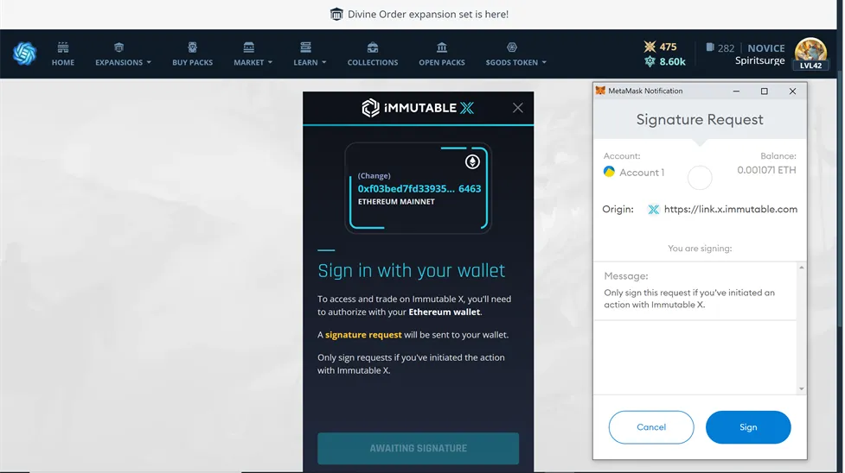Close the MetaMask Notification window
Viewport: 845px width, 473px height.
[792, 91]
